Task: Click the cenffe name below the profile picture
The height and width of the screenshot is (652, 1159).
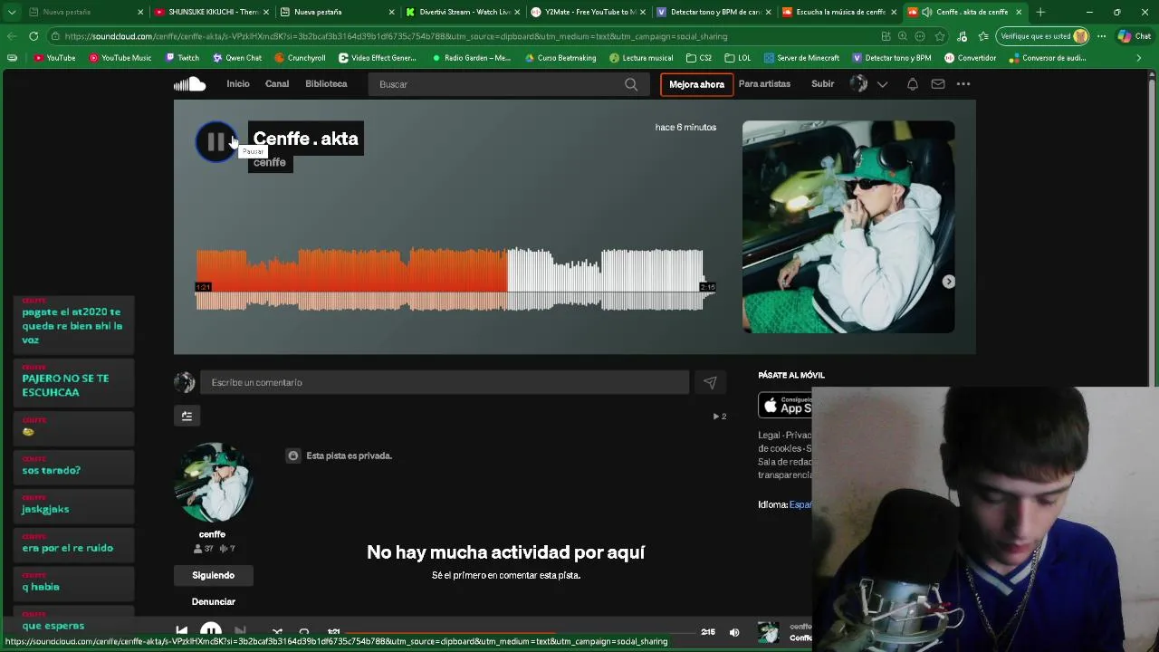Action: pyautogui.click(x=212, y=534)
